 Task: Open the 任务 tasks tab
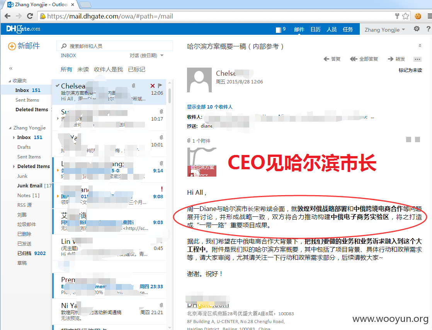click(348, 29)
